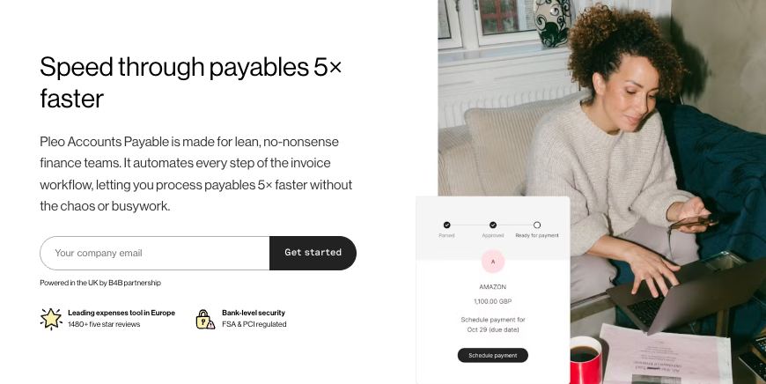
Task: Select the Approved checkmark step icon
Action: (493, 225)
